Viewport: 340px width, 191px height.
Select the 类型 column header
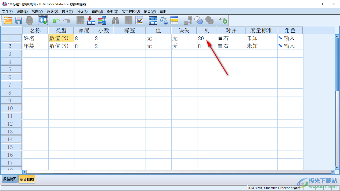coord(61,30)
